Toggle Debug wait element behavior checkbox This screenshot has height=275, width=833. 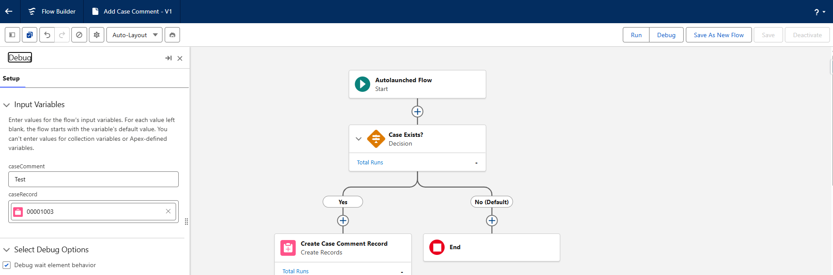point(7,265)
